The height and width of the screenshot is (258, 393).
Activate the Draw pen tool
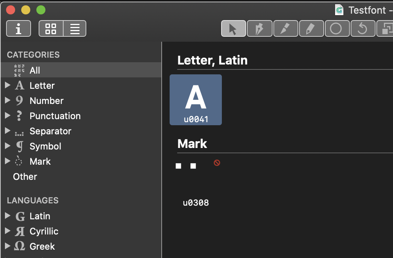tap(259, 28)
